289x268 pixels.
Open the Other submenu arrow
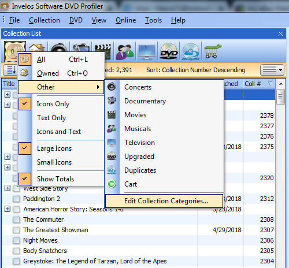click(x=98, y=87)
